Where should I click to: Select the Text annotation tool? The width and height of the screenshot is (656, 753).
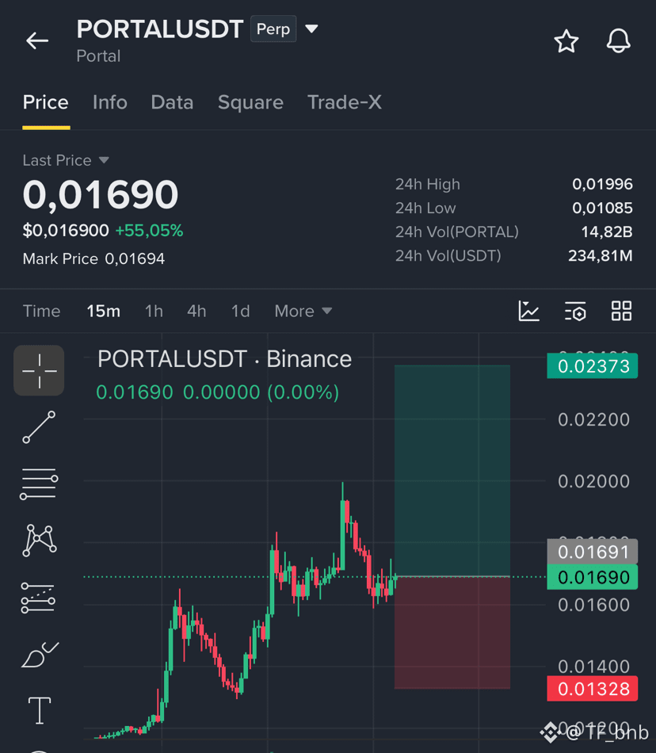pos(40,710)
